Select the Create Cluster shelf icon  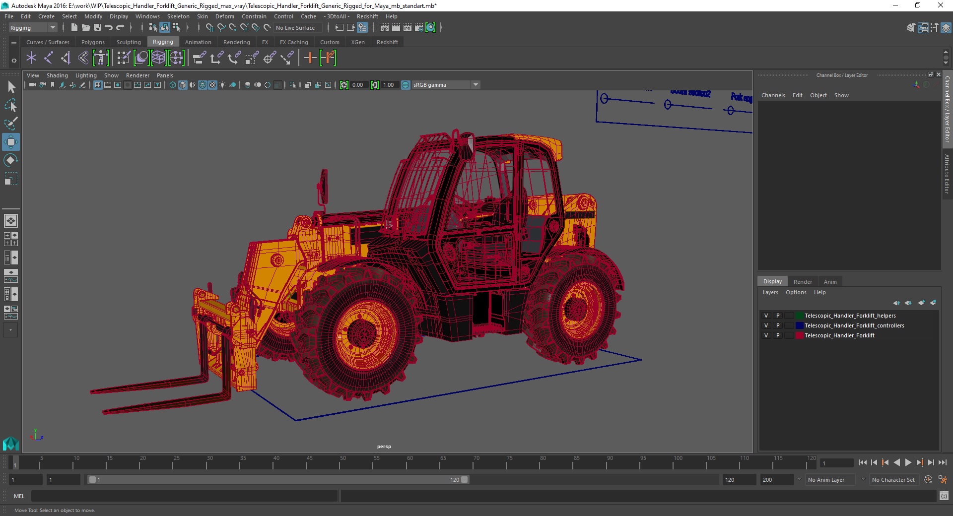pyautogui.click(x=176, y=58)
